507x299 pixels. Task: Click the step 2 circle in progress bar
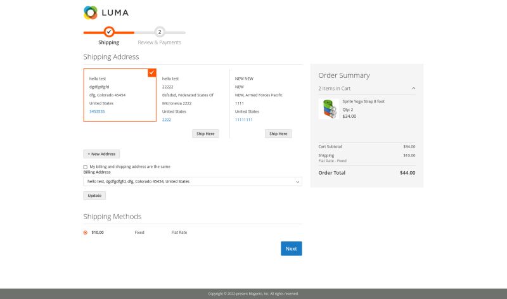tap(160, 32)
